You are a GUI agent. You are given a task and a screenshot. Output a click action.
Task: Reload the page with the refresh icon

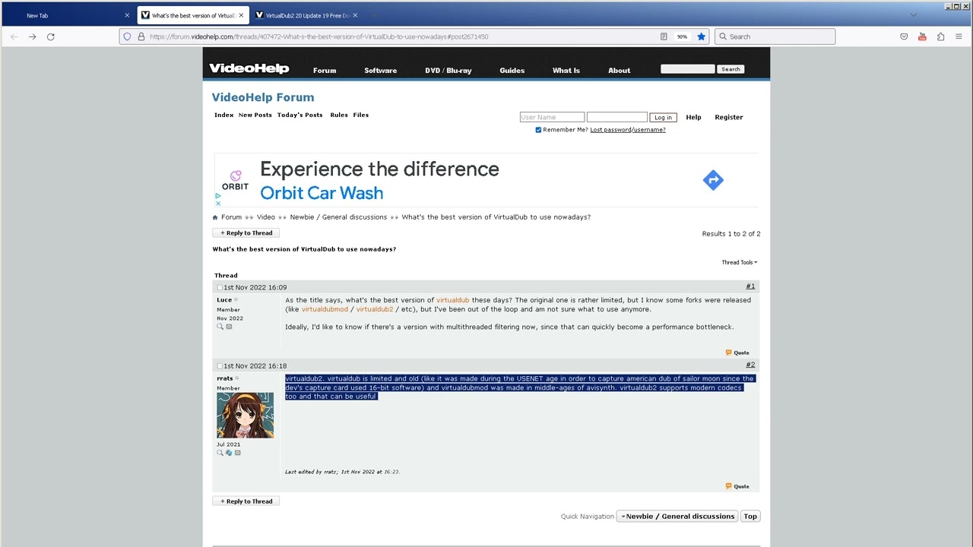click(51, 36)
